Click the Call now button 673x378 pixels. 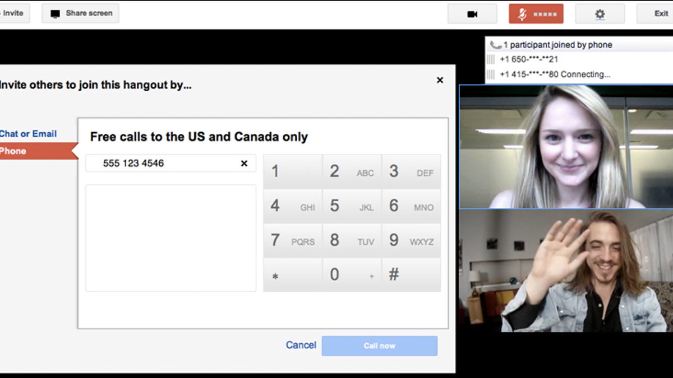[x=380, y=346]
